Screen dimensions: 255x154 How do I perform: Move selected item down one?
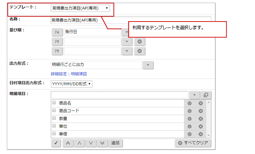tap(91, 143)
